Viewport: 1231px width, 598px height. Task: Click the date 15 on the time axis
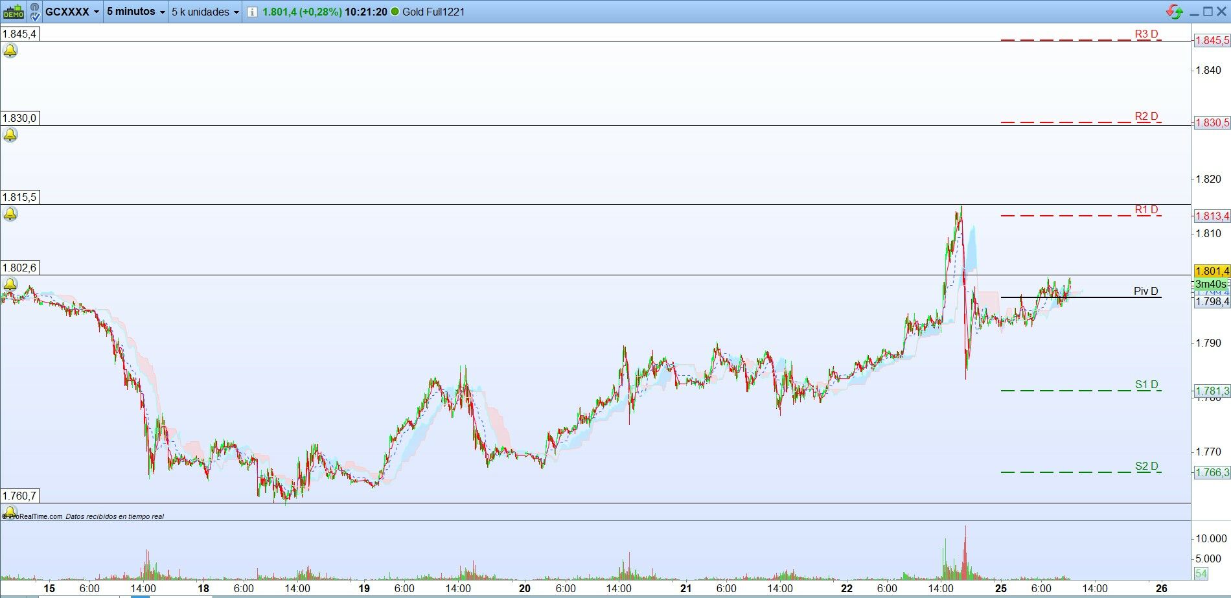(49, 588)
